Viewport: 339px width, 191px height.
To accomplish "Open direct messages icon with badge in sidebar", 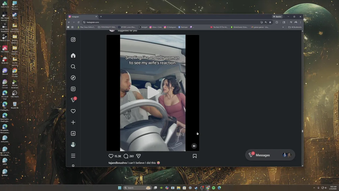I will click(x=73, y=100).
